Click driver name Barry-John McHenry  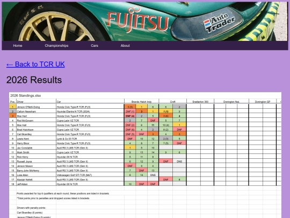coord(28,171)
